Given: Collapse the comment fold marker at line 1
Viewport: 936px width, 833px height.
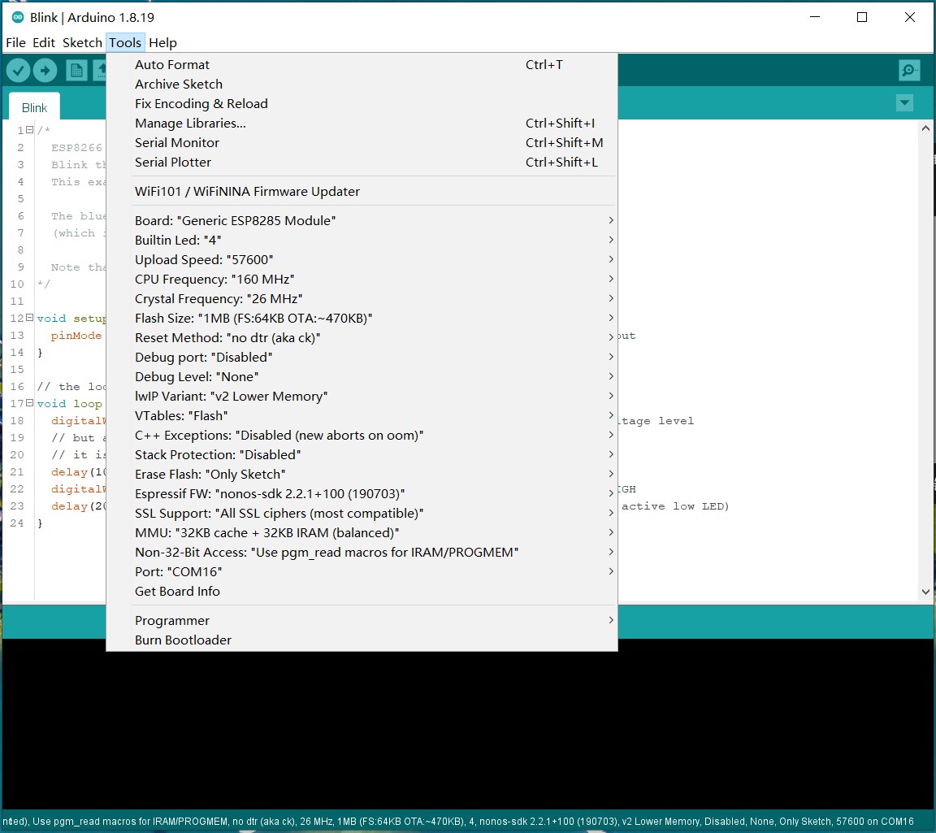Looking at the screenshot, I should (x=29, y=129).
